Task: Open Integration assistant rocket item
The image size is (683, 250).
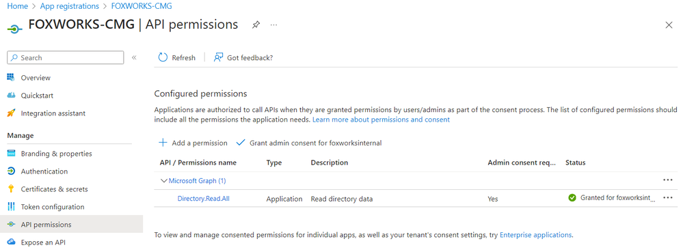Action: (x=46, y=113)
